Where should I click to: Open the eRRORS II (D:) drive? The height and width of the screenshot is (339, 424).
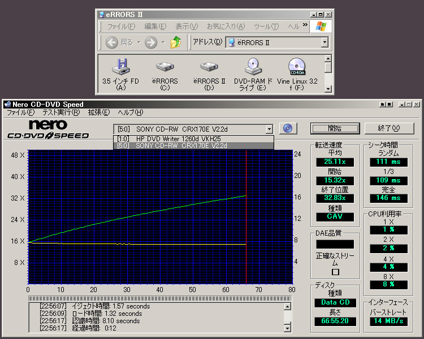point(209,67)
